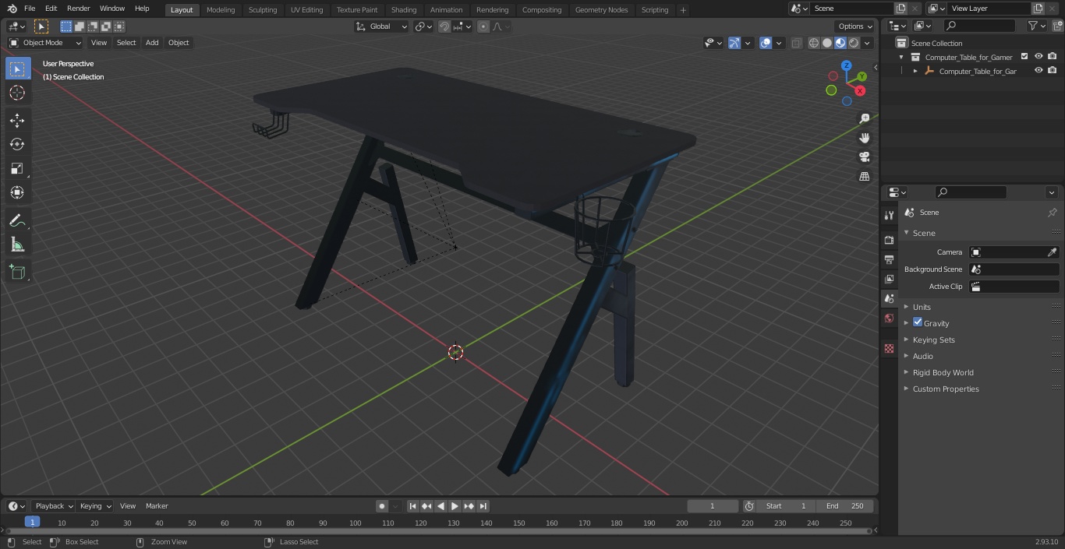Open the Global transform orientation dropdown
Viewport: 1065px width, 549px height.
coord(382,26)
